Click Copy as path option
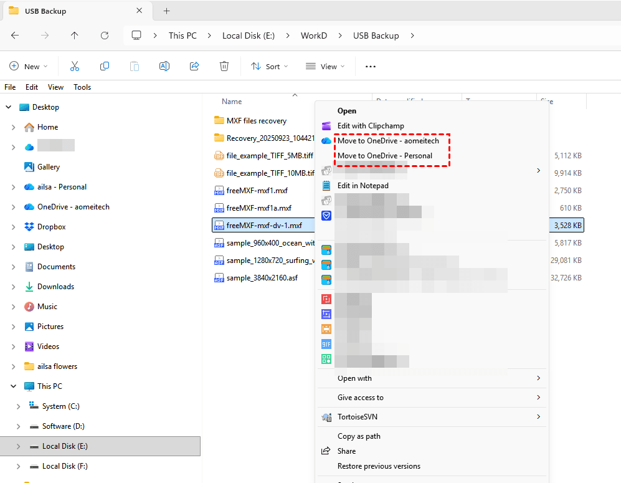The height and width of the screenshot is (483, 621). [359, 436]
